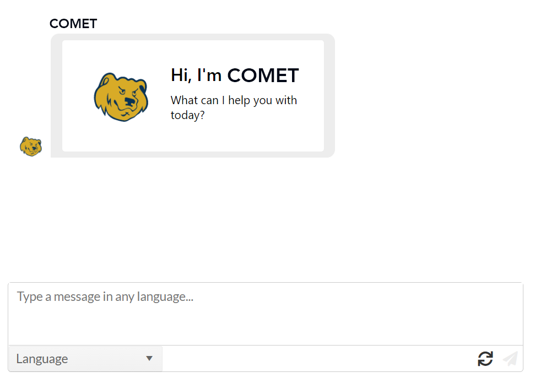Click the blank chat area below the welcome bubble
The image size is (535, 383).
tap(266, 218)
